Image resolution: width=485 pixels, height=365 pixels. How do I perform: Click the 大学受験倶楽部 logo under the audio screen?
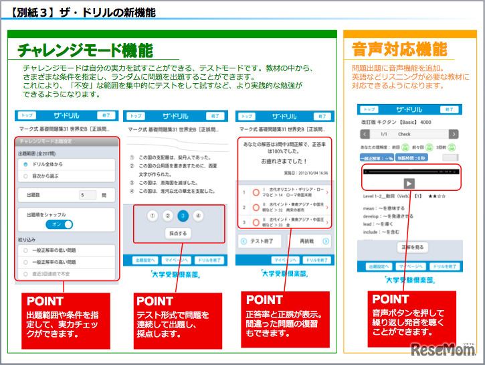(x=411, y=280)
